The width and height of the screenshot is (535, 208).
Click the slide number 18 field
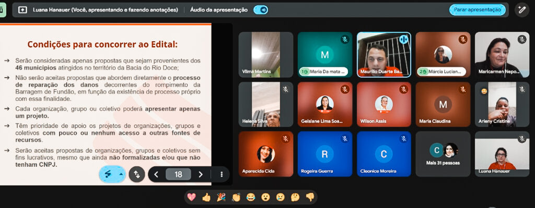coord(178,174)
